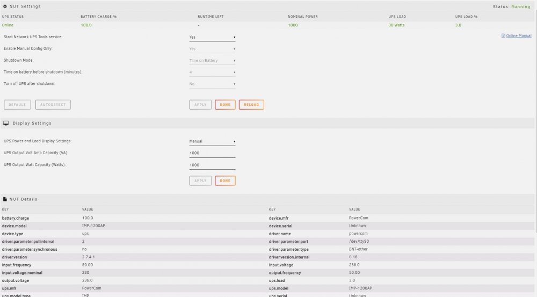Click the input.frequency key
Viewport: 537px width, 297px height.
[x=17, y=265]
